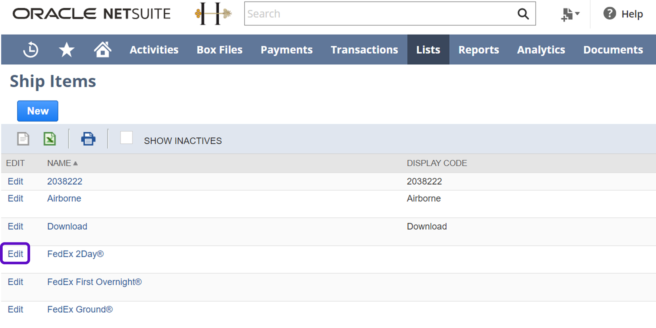Viewport: 656px width, 328px height.
Task: Open the Recent Records clock icon
Action: pos(31,50)
